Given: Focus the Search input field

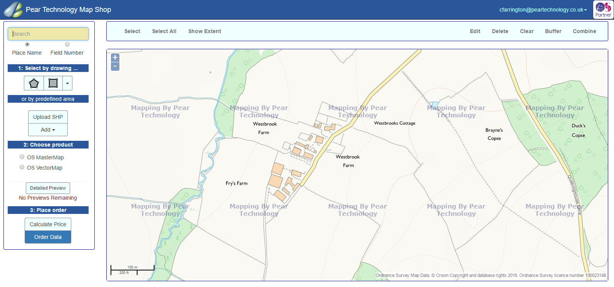Looking at the screenshot, I should pos(48,34).
